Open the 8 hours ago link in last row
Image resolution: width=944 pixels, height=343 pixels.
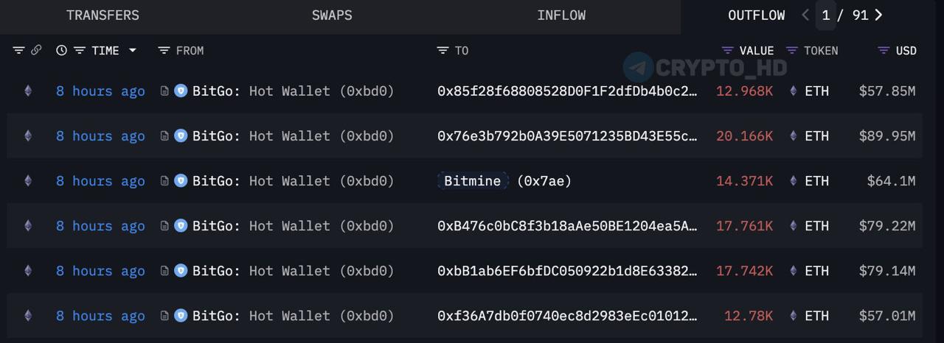coord(100,316)
